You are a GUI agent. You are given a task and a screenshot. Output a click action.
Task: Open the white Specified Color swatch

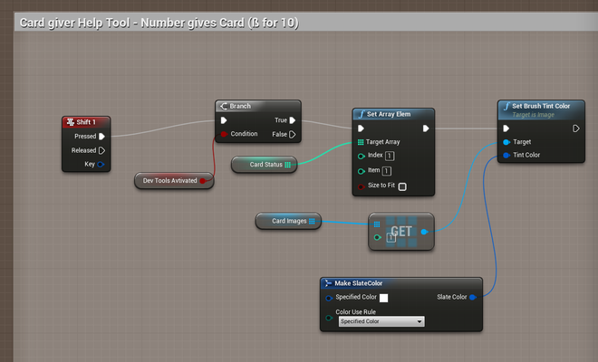[383, 298]
